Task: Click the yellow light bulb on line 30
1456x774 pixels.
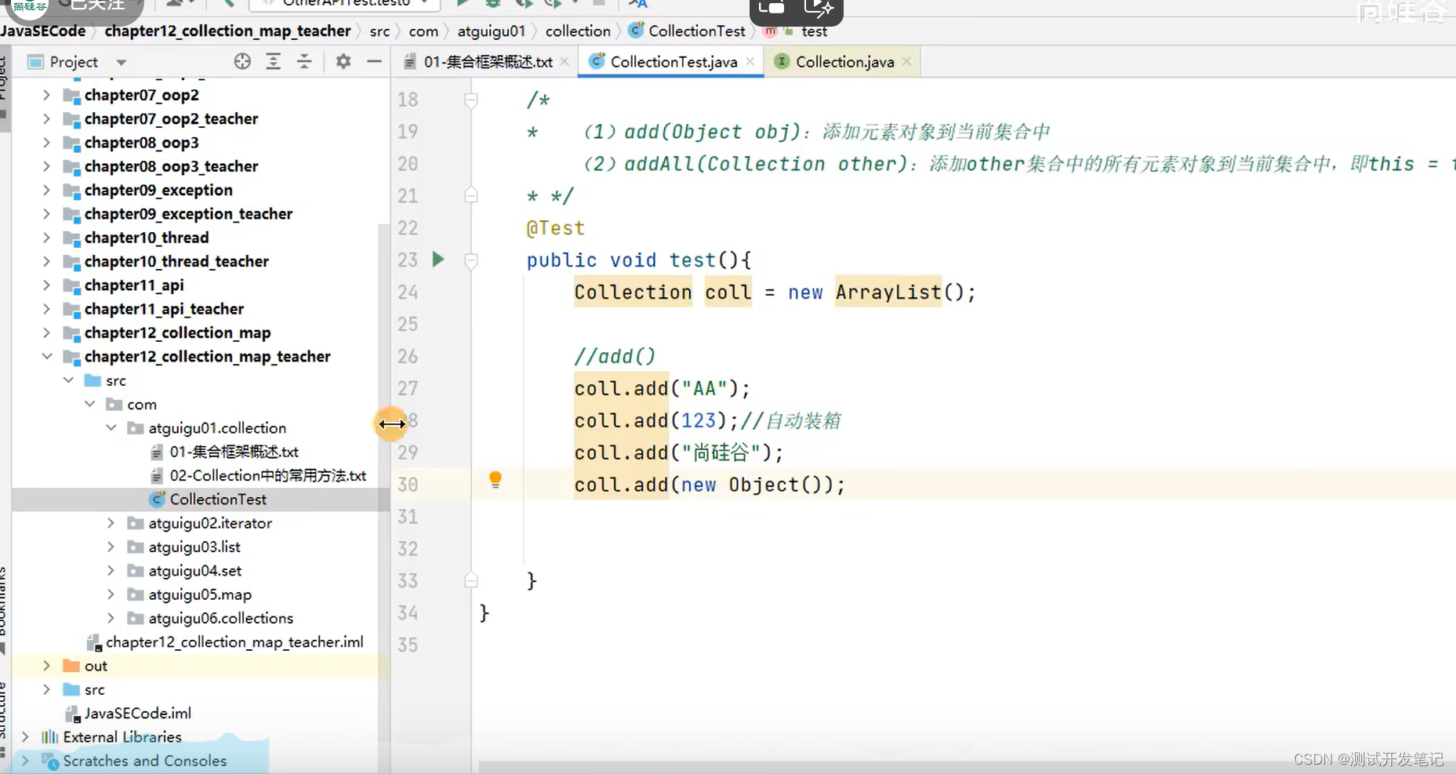Action: (x=496, y=479)
